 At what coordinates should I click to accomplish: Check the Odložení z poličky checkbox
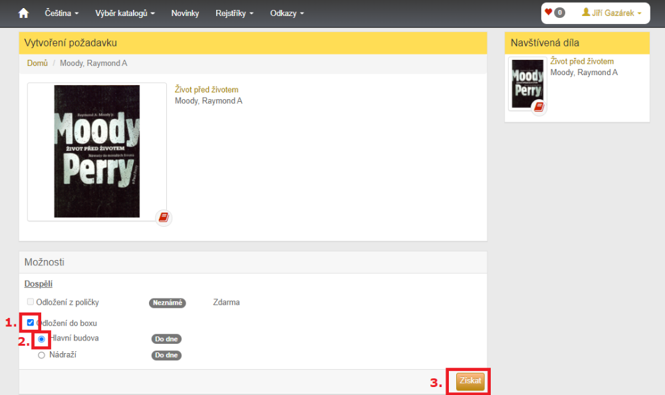tap(31, 302)
